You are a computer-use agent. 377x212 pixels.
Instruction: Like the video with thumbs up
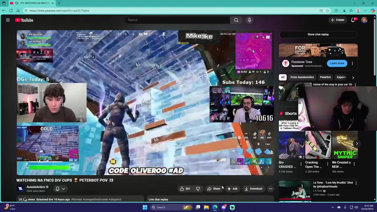pyautogui.click(x=185, y=189)
